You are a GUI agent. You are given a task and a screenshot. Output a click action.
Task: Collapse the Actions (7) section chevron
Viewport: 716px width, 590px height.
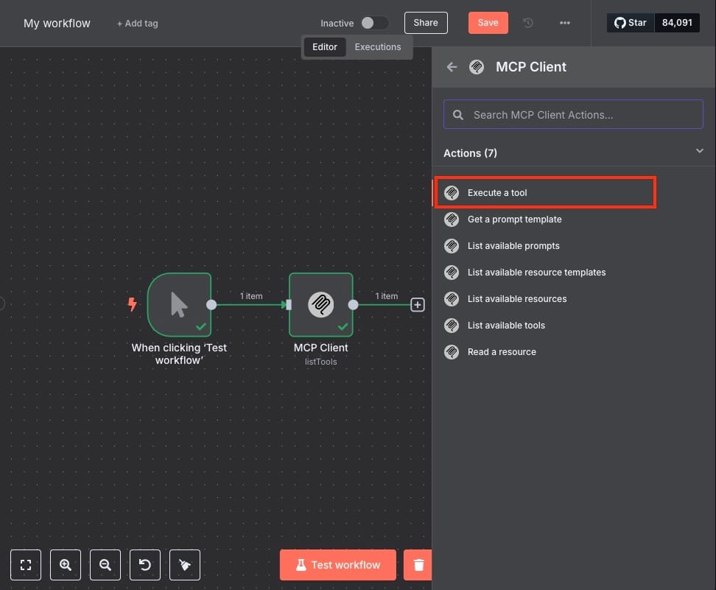[x=699, y=151]
